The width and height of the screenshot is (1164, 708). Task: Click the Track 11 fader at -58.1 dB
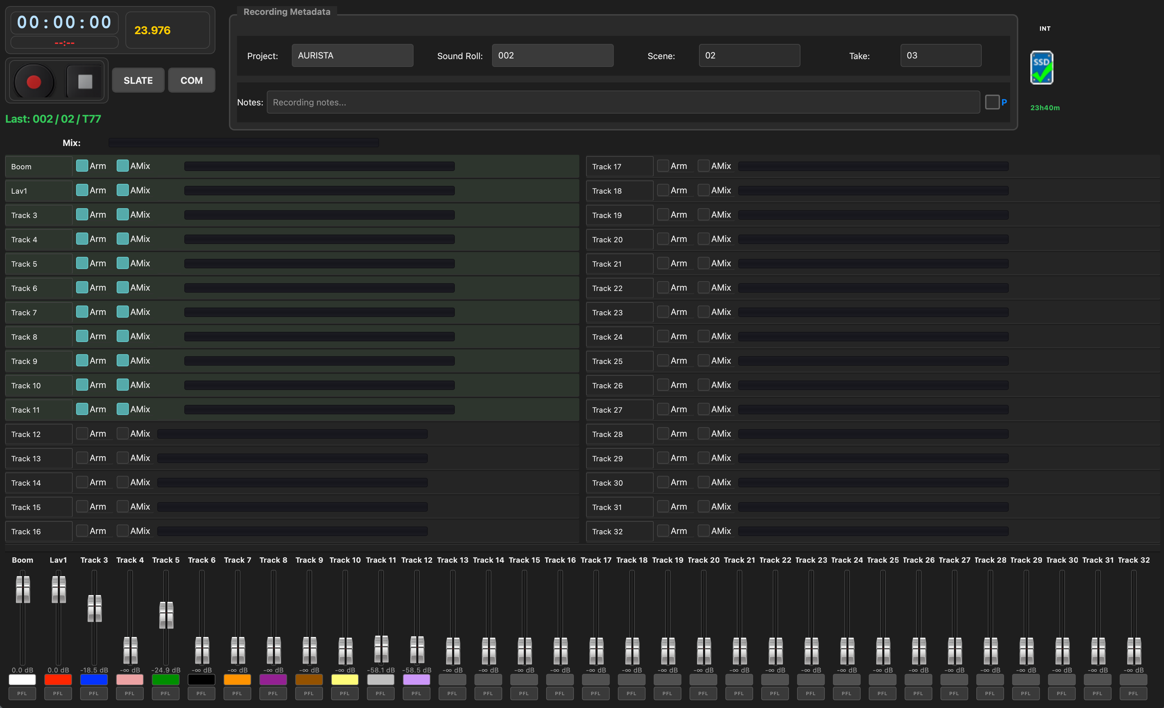click(x=381, y=649)
